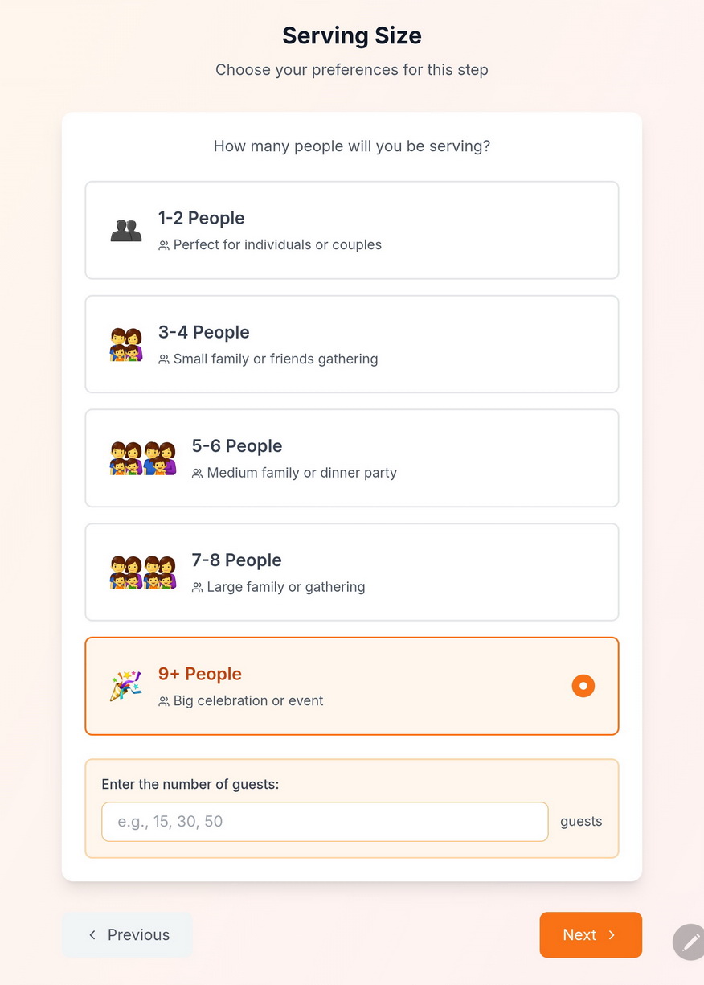704x985 pixels.
Task: Focus the number of guests input field
Action: pyautogui.click(x=325, y=822)
